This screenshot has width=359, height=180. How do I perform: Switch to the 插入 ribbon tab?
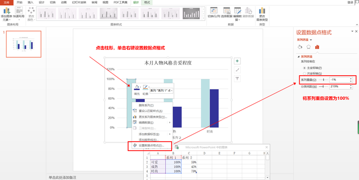pyautogui.click(x=30, y=2)
